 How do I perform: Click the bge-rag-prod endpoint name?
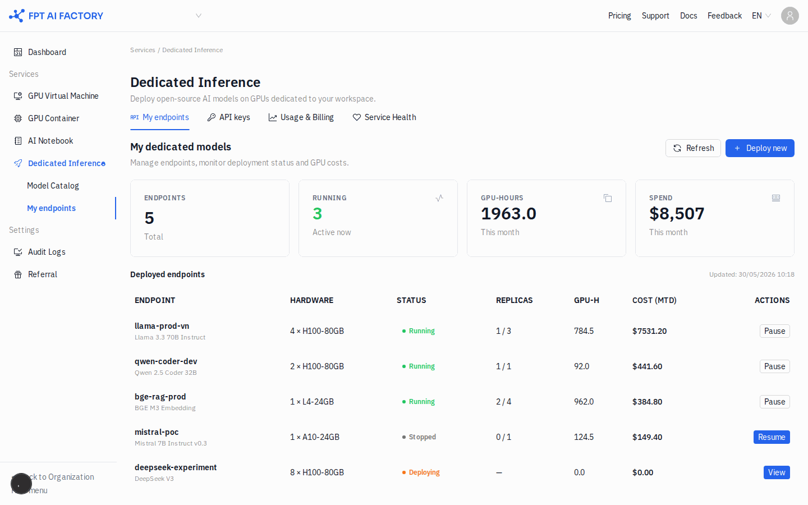point(160,397)
